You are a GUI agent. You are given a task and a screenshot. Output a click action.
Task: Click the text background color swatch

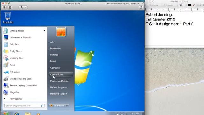tap(193, 5)
